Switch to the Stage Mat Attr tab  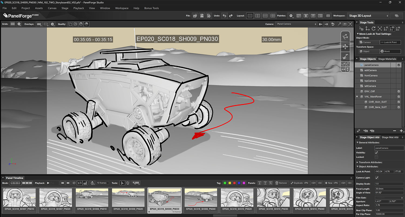point(390,137)
